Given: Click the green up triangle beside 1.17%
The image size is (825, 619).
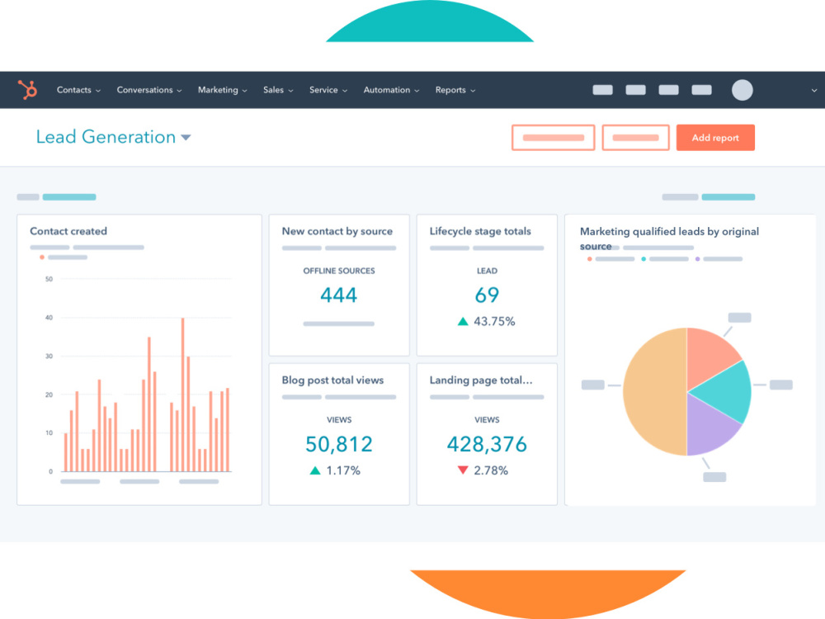Looking at the screenshot, I should coord(315,470).
